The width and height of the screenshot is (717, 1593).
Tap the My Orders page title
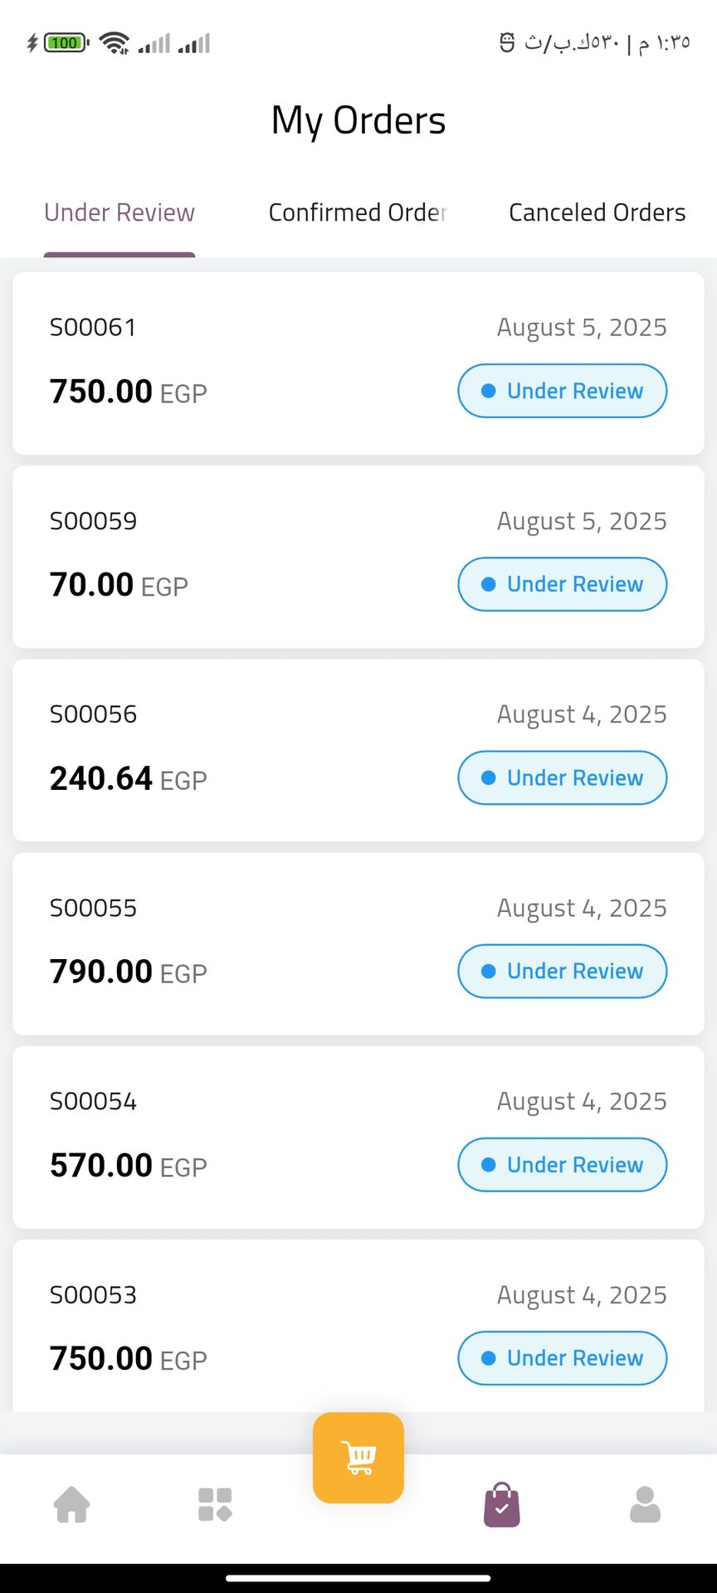(x=358, y=120)
